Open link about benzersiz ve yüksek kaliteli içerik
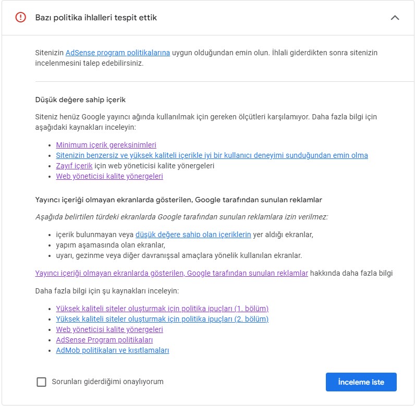This screenshot has height=406, width=415. 212,155
